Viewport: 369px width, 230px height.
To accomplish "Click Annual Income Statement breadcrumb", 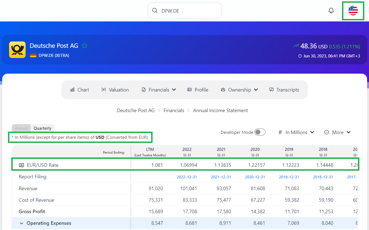I will tap(220, 110).
